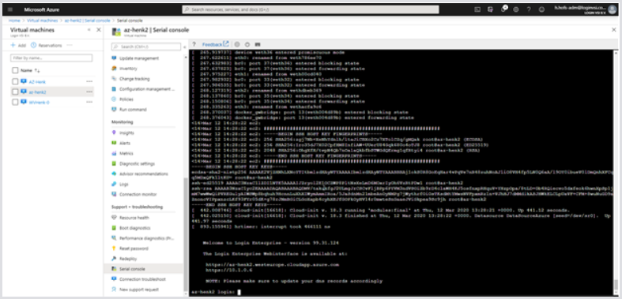Open the WVHenk-0 virtual machine link
This screenshot has width=622, height=299.
point(39,103)
